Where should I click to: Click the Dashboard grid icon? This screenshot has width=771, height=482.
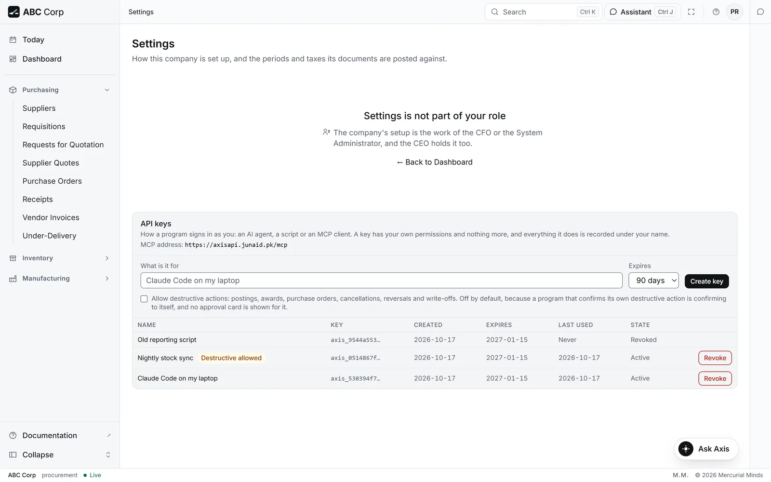(x=13, y=59)
